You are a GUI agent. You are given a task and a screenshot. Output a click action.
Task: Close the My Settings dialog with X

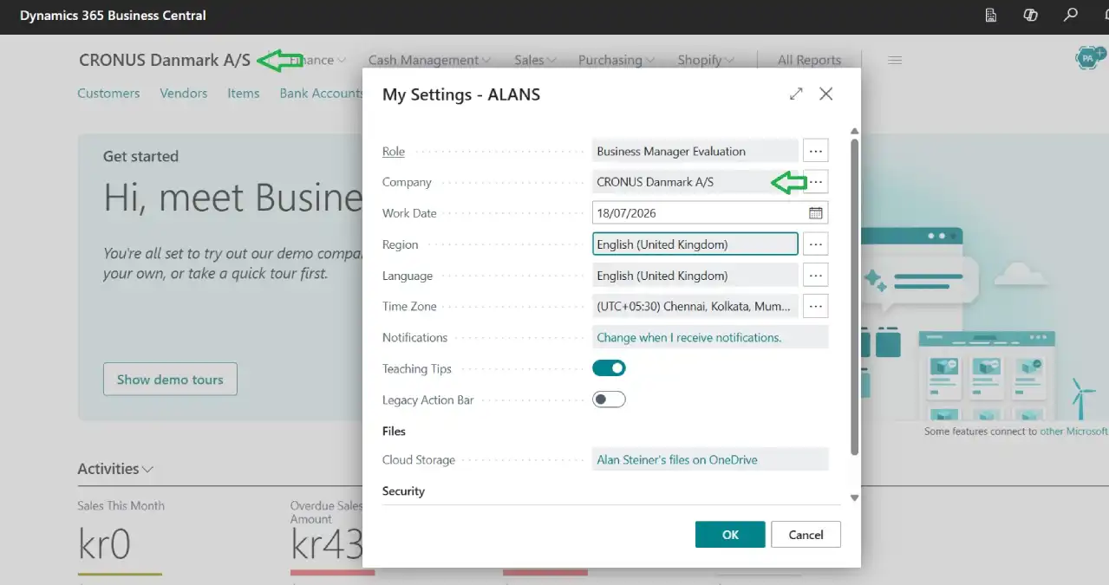tap(825, 94)
